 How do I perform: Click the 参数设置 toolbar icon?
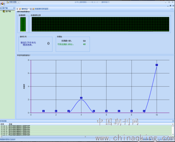(x=8, y=2)
